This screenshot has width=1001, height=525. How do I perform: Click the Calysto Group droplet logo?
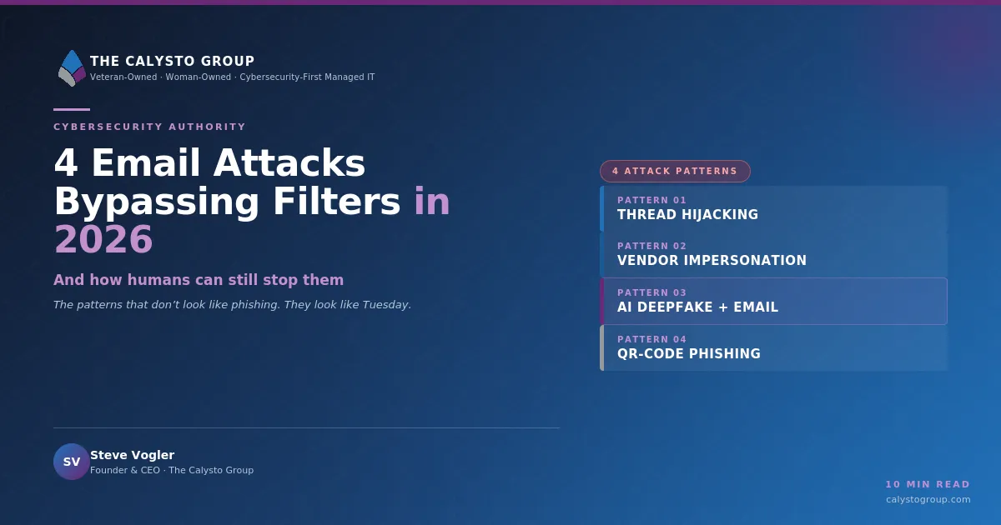point(72,68)
